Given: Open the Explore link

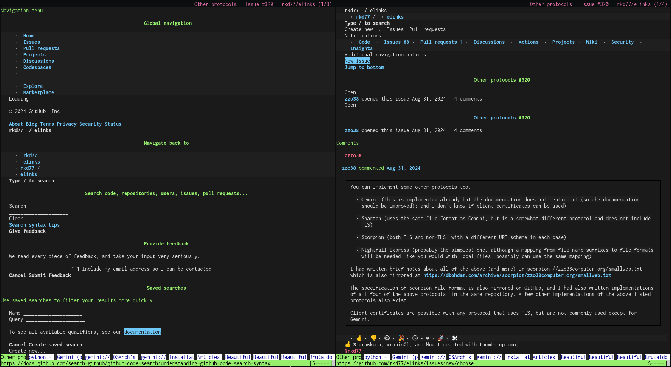Looking at the screenshot, I should click(33, 86).
